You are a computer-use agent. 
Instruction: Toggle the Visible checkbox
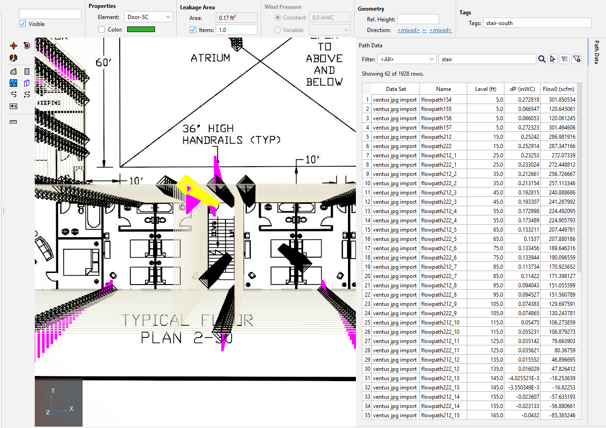pos(23,24)
